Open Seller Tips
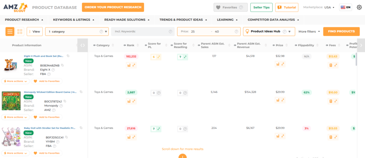 click(x=261, y=7)
